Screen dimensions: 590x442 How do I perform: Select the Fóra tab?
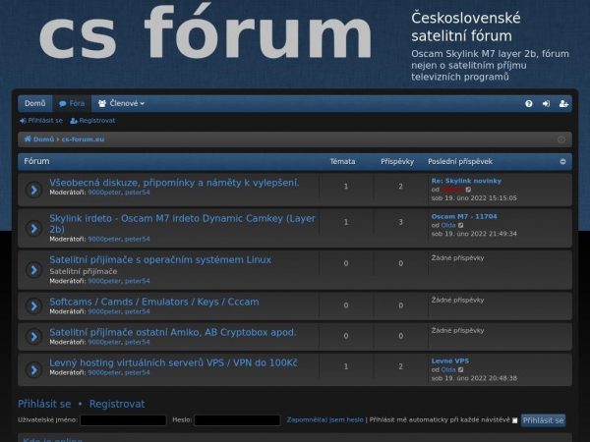tap(72, 103)
